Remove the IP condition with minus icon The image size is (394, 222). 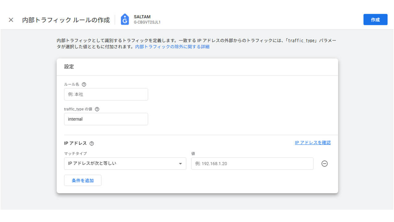[x=324, y=164]
